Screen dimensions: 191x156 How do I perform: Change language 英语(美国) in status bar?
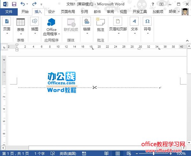click(68, 153)
